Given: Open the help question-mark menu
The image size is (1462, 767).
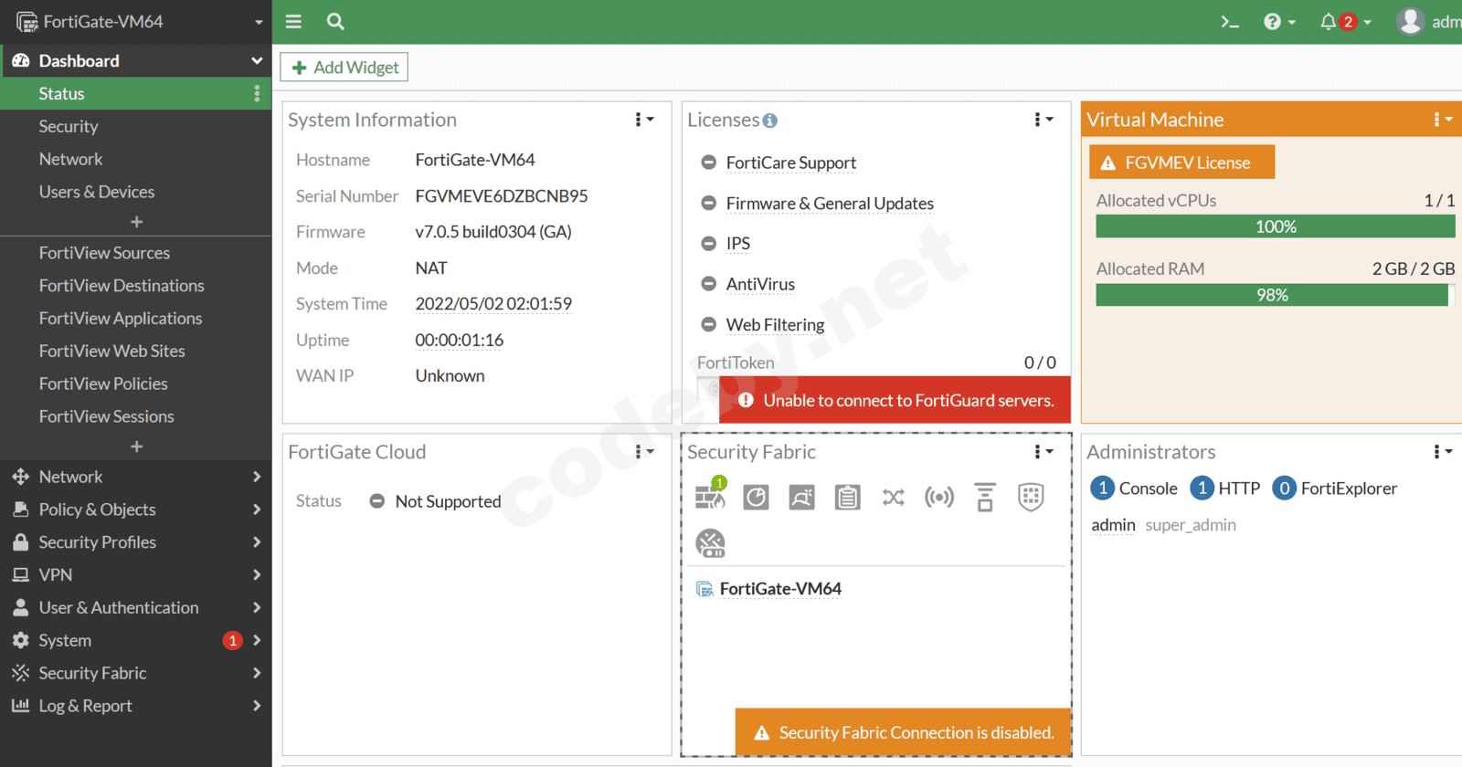Looking at the screenshot, I should [x=1279, y=21].
